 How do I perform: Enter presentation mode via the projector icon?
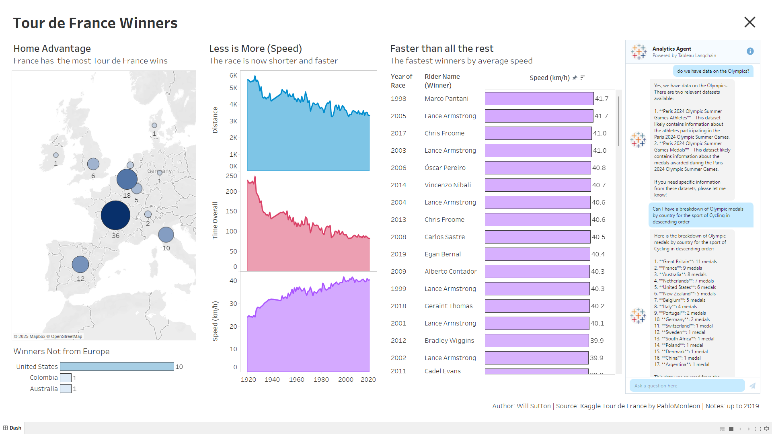pos(766,429)
